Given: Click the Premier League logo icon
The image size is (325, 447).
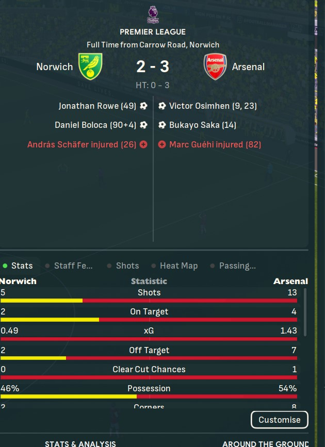Looking at the screenshot, I should [x=153, y=14].
